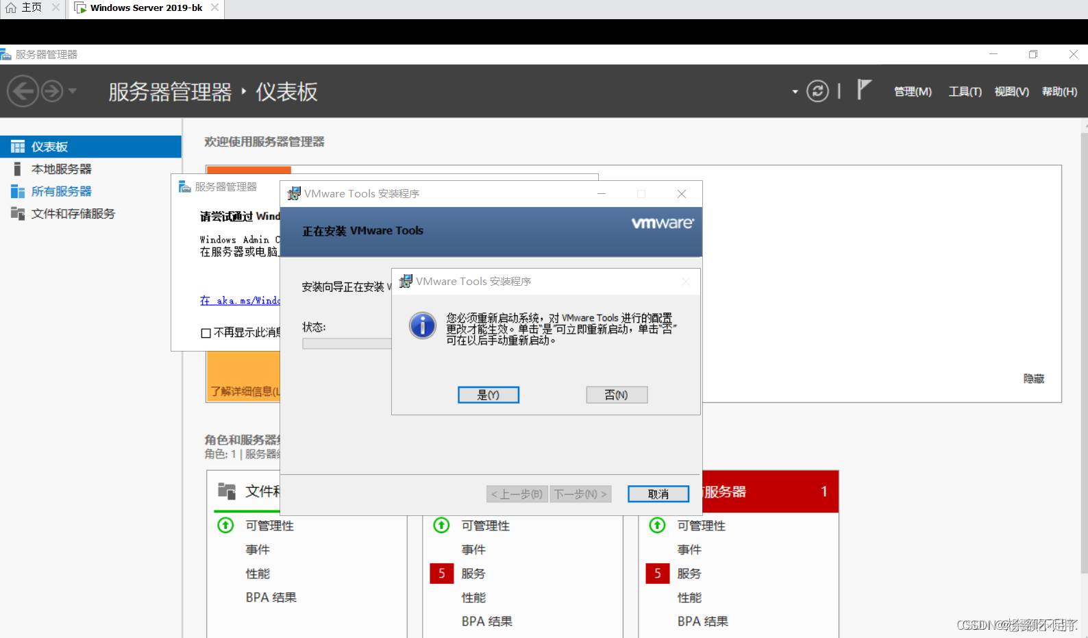
Task: Select 仪表板 in the left sidebar
Action: click(x=90, y=147)
